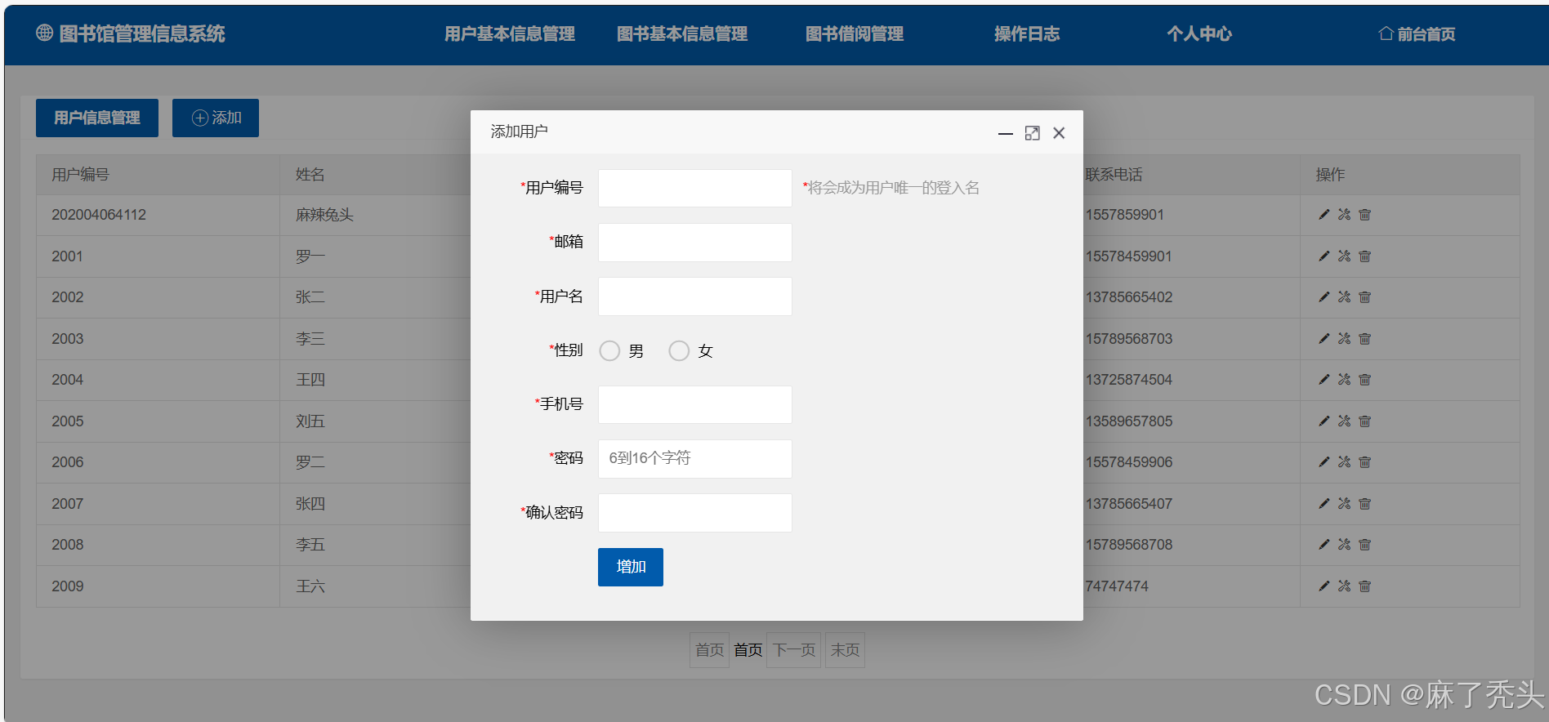The width and height of the screenshot is (1549, 722).
Task: Click the 用户信息管理 button
Action: 97,118
